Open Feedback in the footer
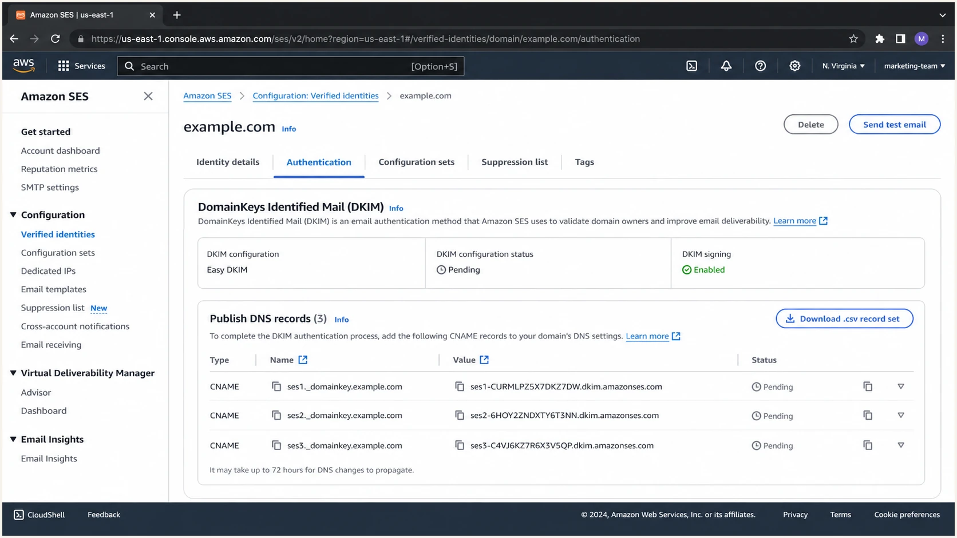Screen dimensions: 957x538 pyautogui.click(x=104, y=515)
